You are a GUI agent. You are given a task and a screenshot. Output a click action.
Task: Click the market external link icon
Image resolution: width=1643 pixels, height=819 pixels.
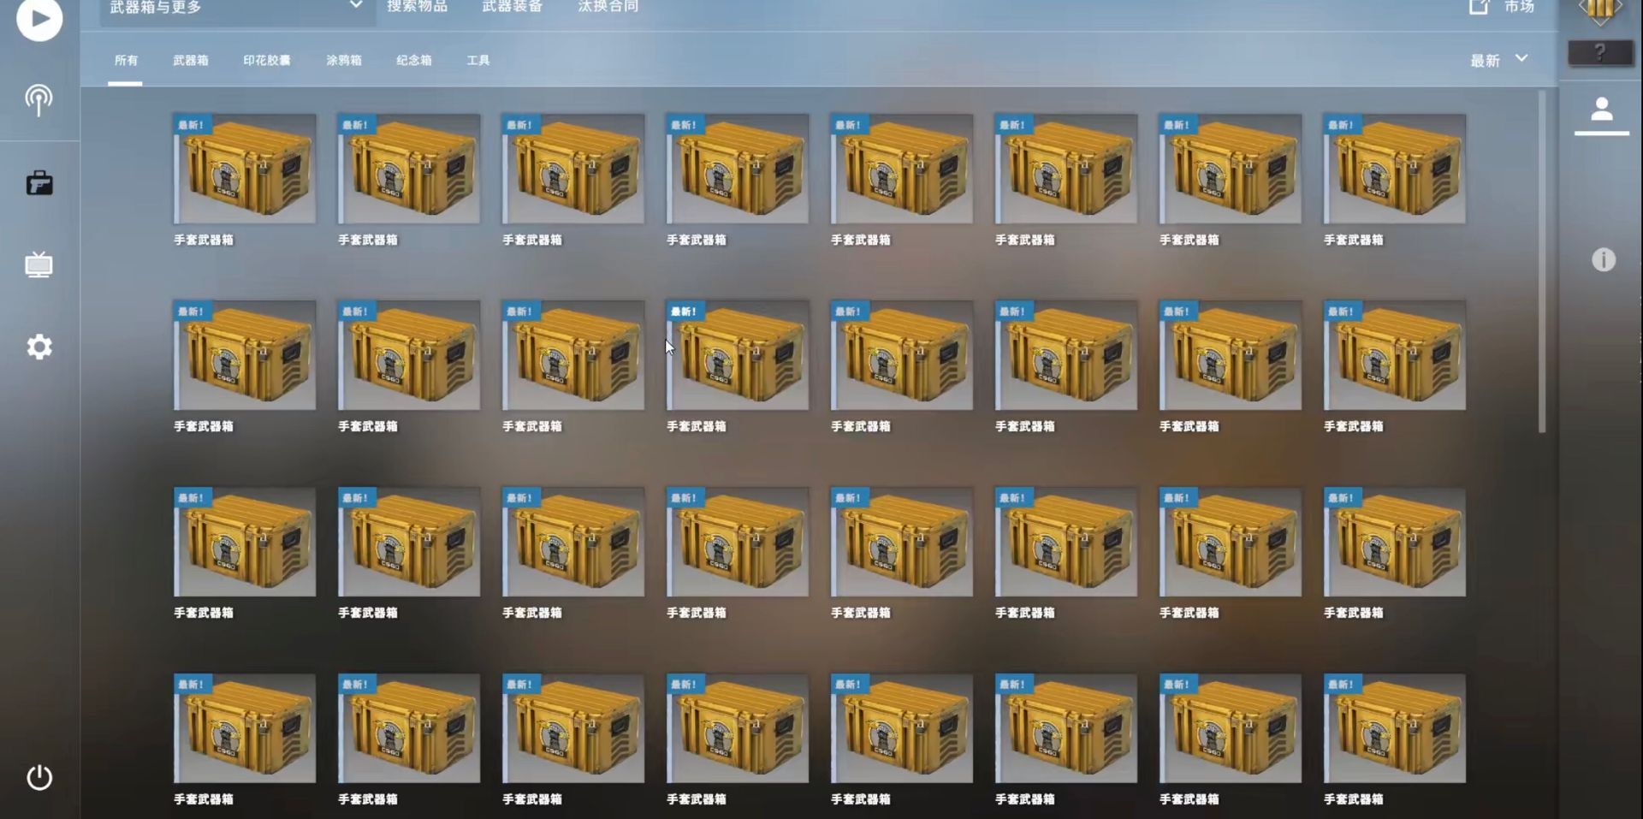tap(1479, 7)
